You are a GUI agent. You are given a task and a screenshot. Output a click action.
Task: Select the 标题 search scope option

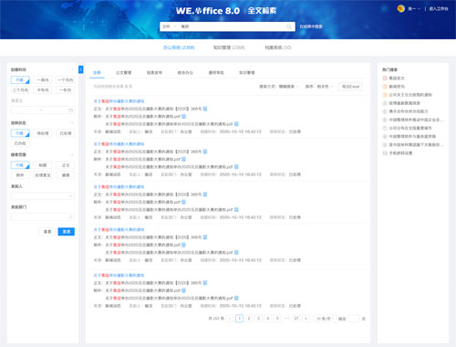pyautogui.click(x=43, y=165)
